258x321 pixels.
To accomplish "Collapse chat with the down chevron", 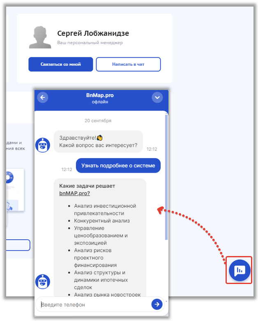I will (157, 97).
